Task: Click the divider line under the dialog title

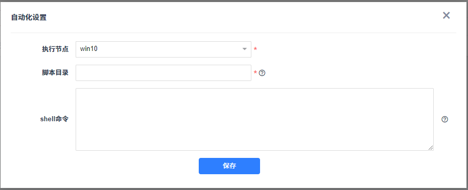Action: point(233,33)
